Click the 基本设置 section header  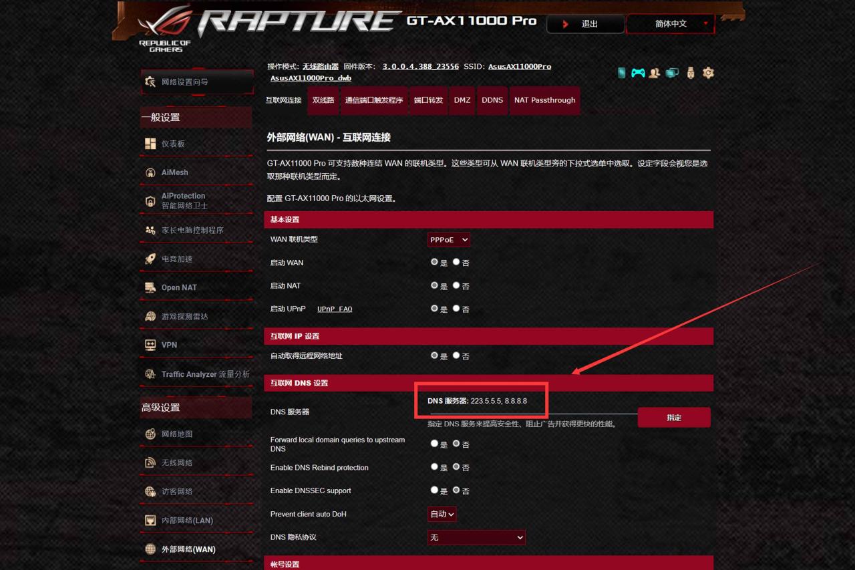point(488,220)
